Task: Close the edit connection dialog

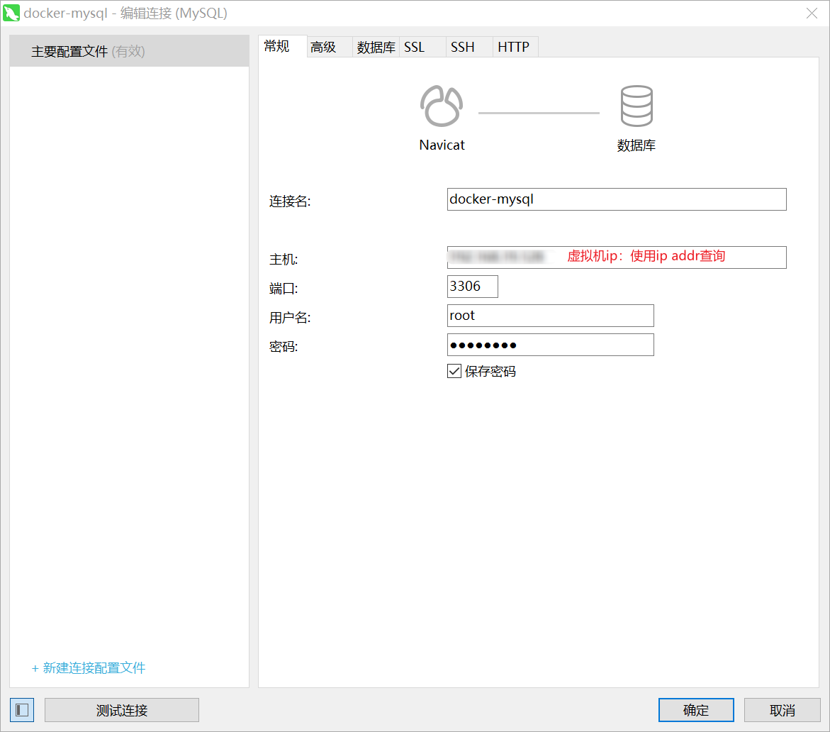Action: [x=812, y=13]
